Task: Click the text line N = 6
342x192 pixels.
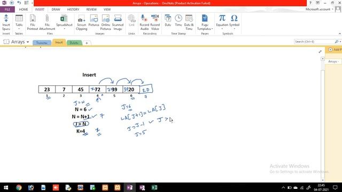Action: click(81, 109)
